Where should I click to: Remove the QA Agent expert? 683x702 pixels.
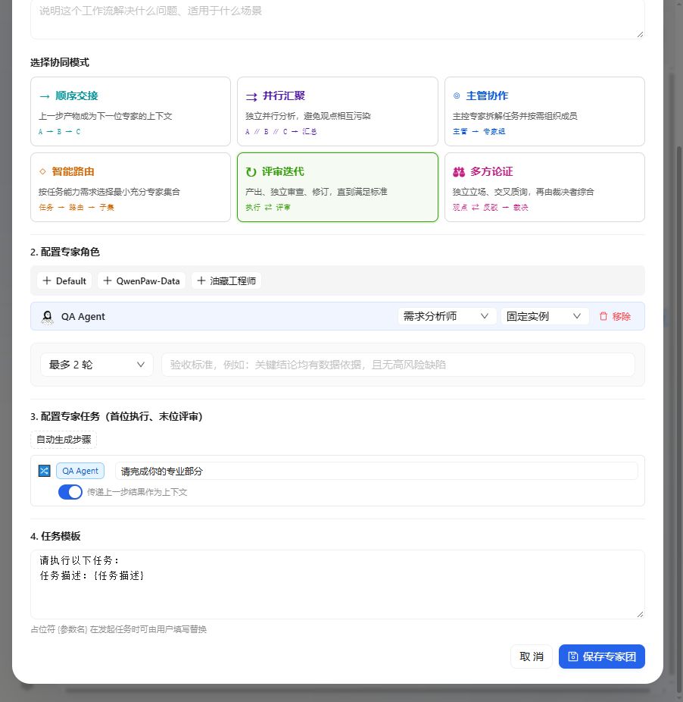point(615,316)
